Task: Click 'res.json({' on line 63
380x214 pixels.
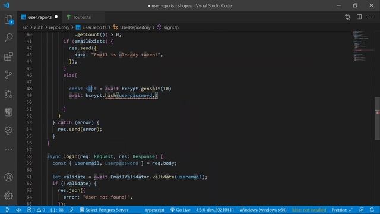Action: 71,190
